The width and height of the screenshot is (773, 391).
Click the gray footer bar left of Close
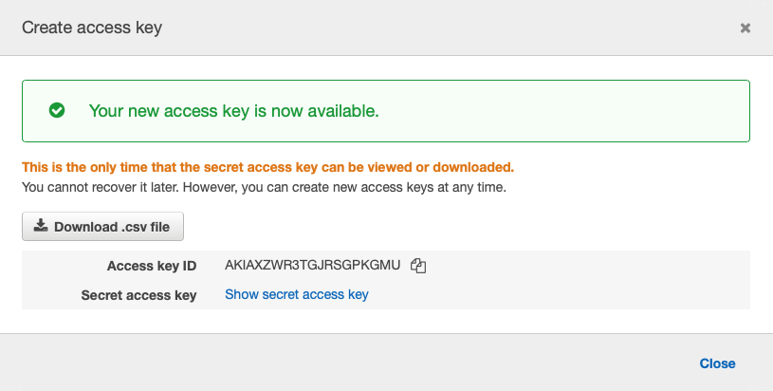(345, 363)
